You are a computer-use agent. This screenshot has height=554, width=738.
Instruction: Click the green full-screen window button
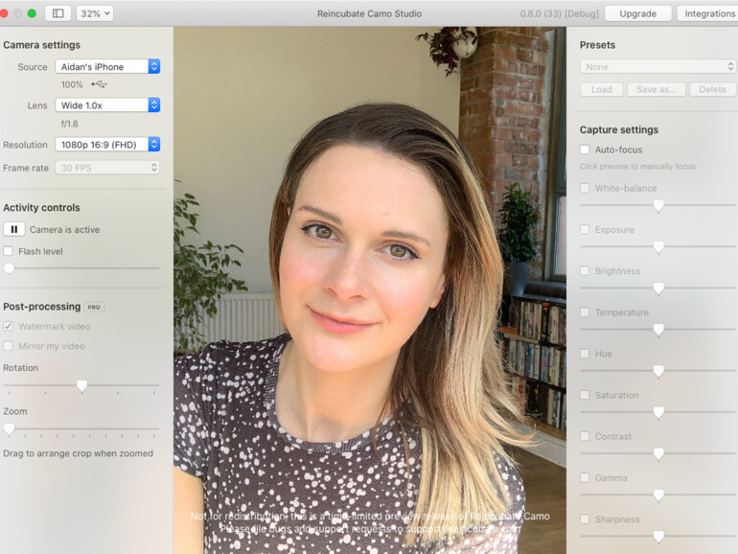point(32,13)
